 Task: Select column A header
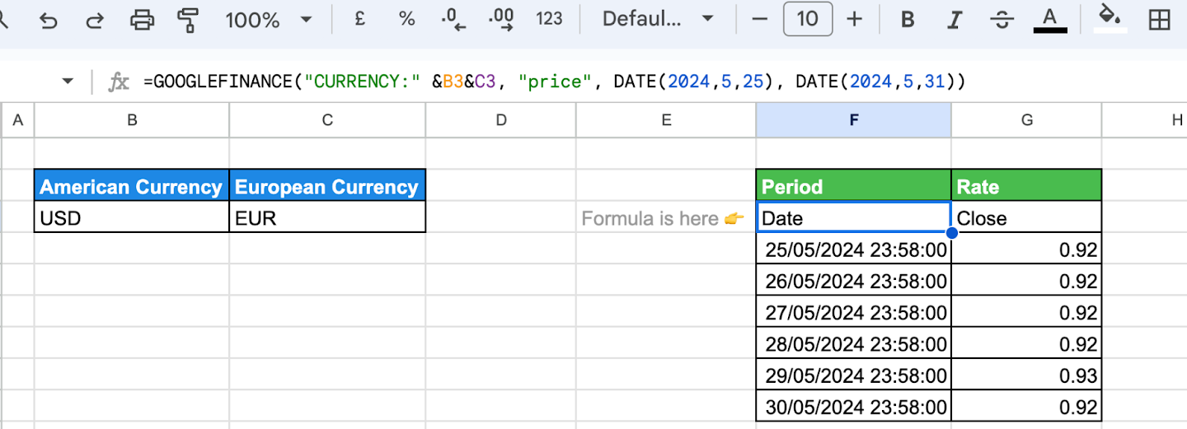point(17,120)
